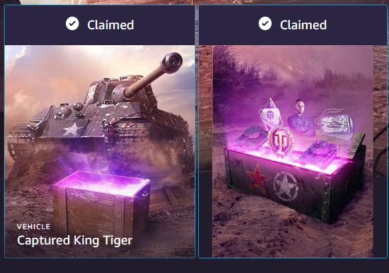This screenshot has height=273, width=389.
Task: Select the King Tiger tank artwork
Action: 99,106
